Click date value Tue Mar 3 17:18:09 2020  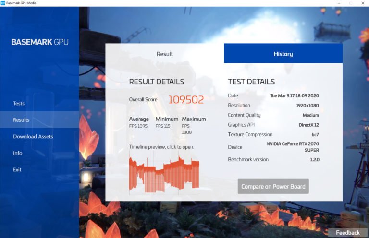point(295,95)
